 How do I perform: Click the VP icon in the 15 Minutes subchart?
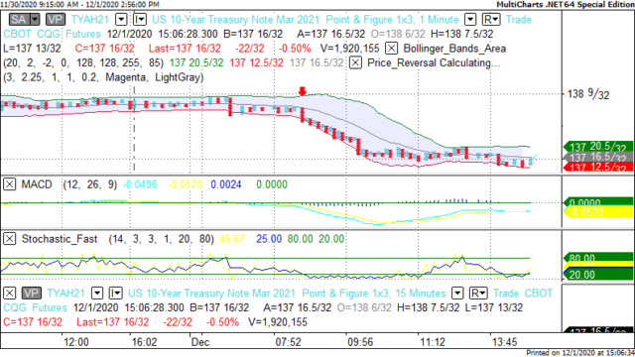click(31, 294)
